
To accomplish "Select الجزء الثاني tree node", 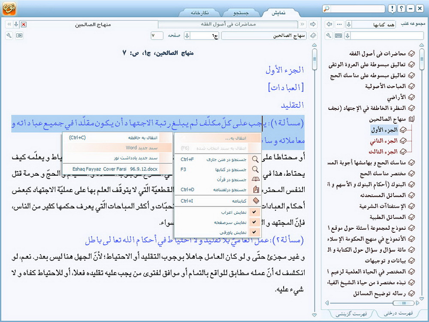I will (383, 141).
